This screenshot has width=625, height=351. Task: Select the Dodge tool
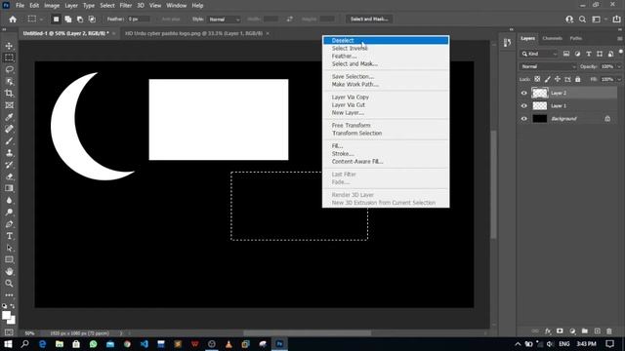[x=9, y=213]
